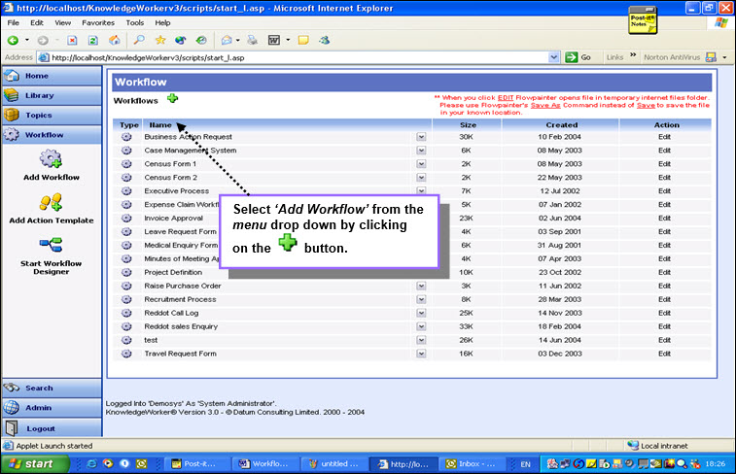The width and height of the screenshot is (736, 474).
Task: Open dropdown for Reddot Call Log row
Action: tap(421, 313)
